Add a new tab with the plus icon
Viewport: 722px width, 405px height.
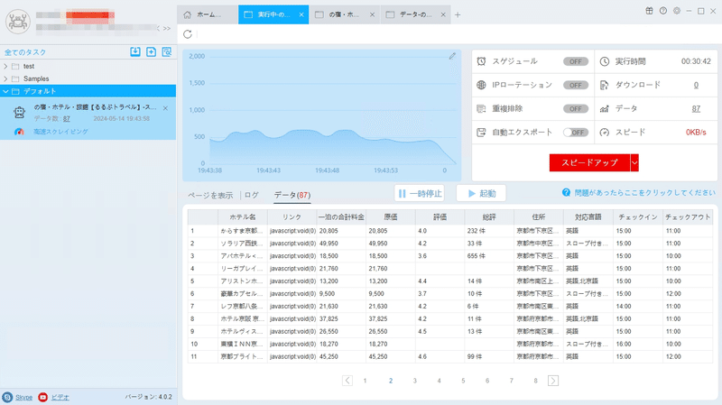click(458, 14)
